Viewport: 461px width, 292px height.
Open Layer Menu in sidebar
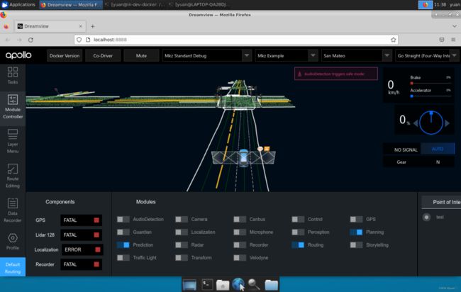[13, 141]
